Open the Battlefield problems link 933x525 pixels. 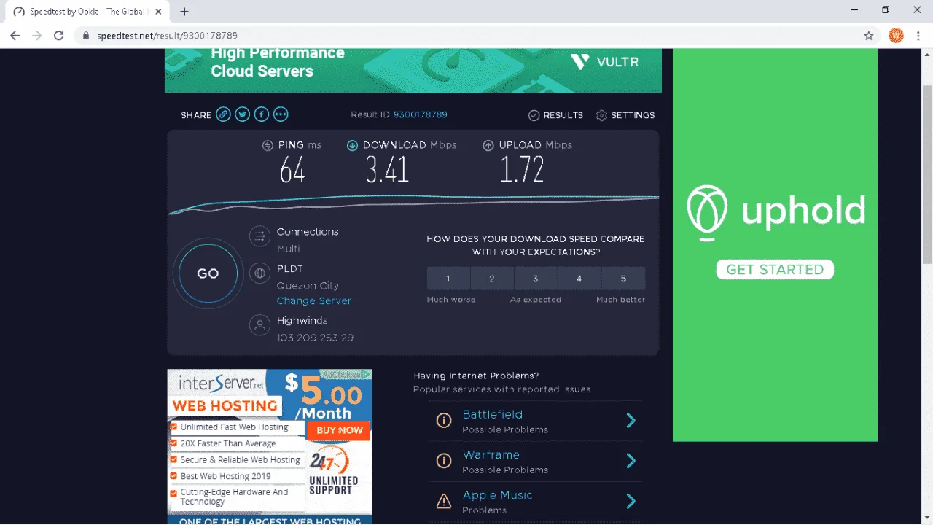coord(492,414)
